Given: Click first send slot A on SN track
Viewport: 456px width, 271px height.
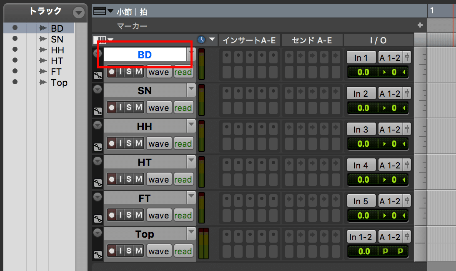Looking at the screenshot, I should coord(289,93).
